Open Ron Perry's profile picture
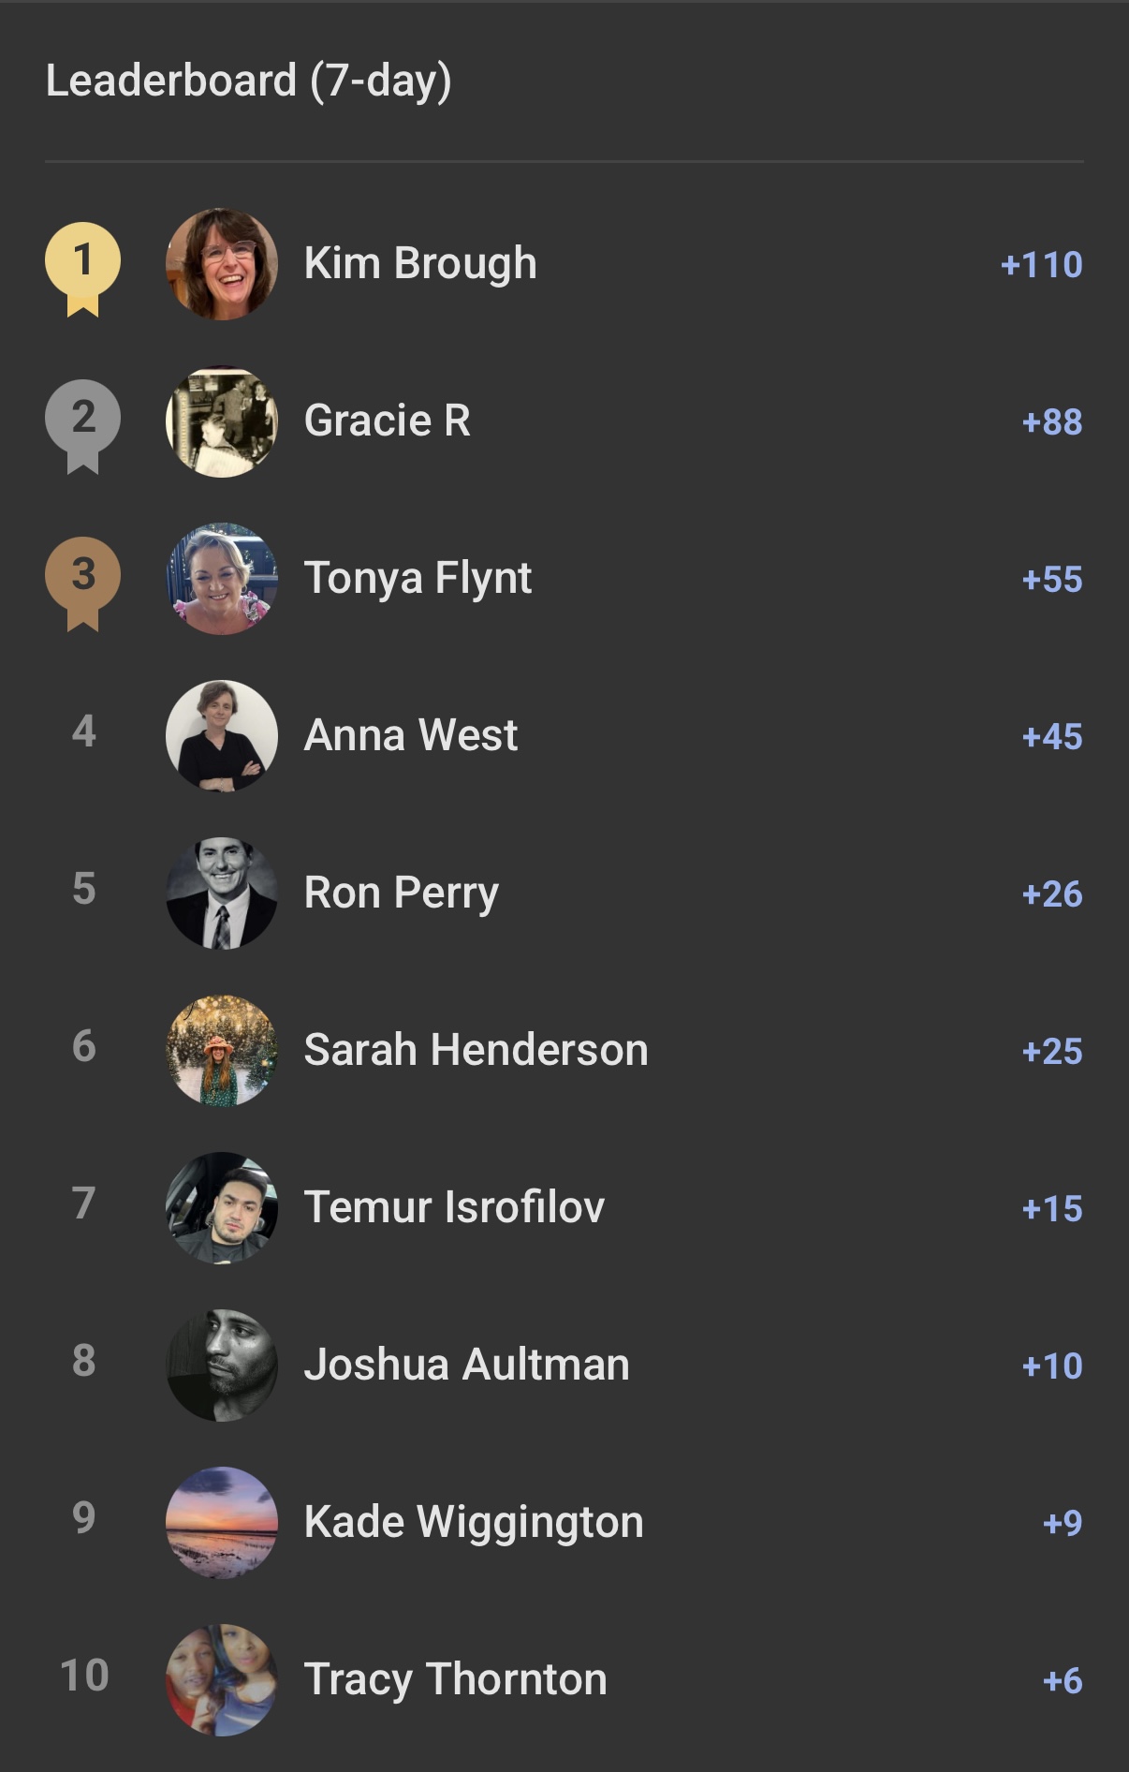This screenshot has height=1772, width=1129. tap(222, 893)
